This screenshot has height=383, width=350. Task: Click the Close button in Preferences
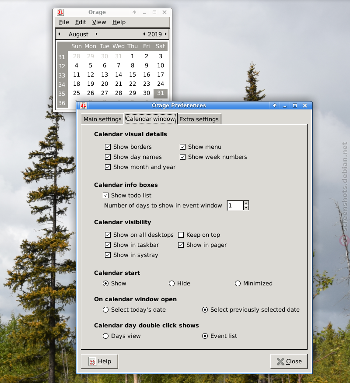tap(289, 361)
